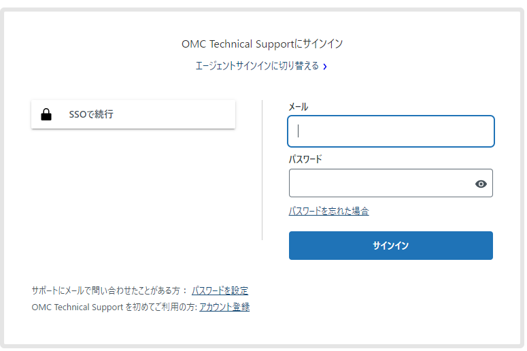This screenshot has height=351, width=527.
Task: Click the blank area below the SSO button
Action: coord(133,197)
